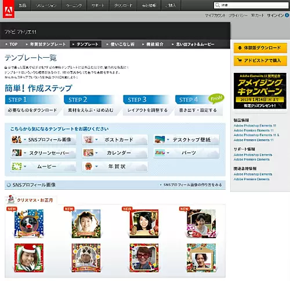Open the wooden ema plaque frame thumbnail
The height and width of the screenshot is (281, 290).
pyautogui.click(x=201, y=258)
